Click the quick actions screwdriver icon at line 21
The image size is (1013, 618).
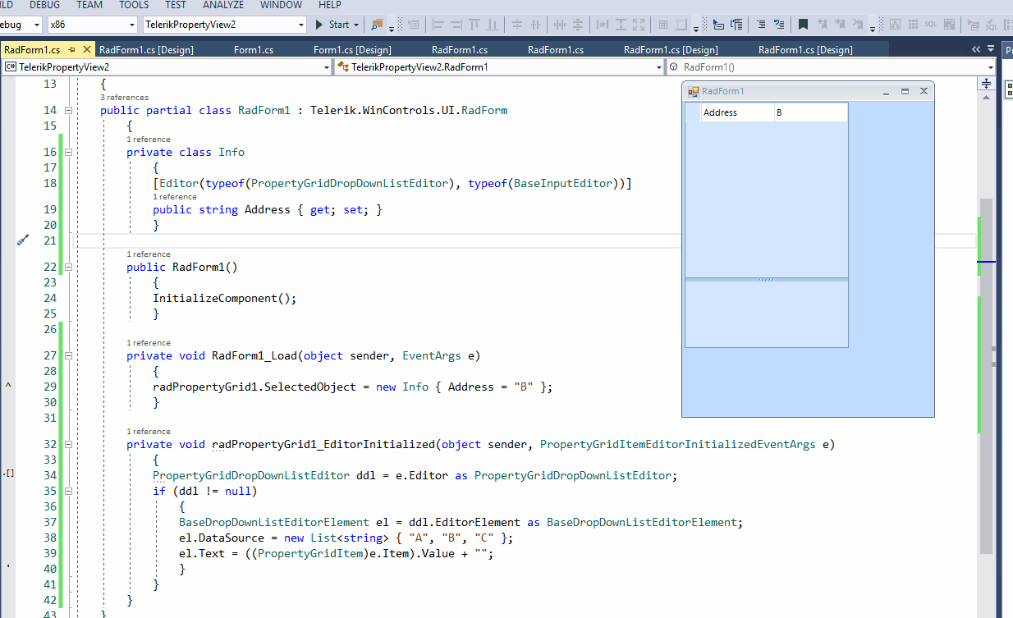pos(23,240)
